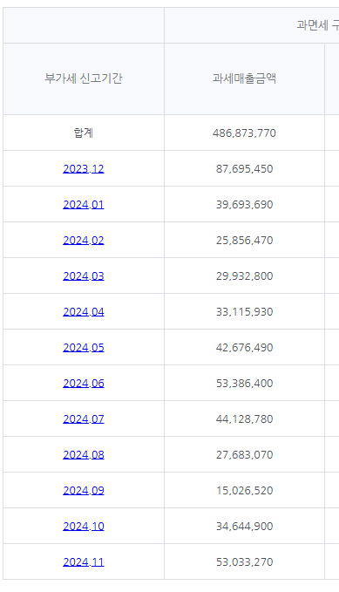Screen dimensions: 339x592
Task: Open the 2024.05 reporting period link
Action: coord(84,347)
